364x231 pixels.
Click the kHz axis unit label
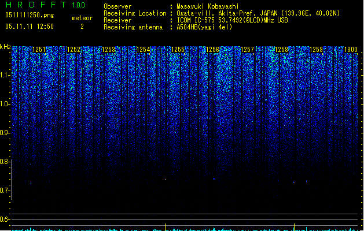5,47
